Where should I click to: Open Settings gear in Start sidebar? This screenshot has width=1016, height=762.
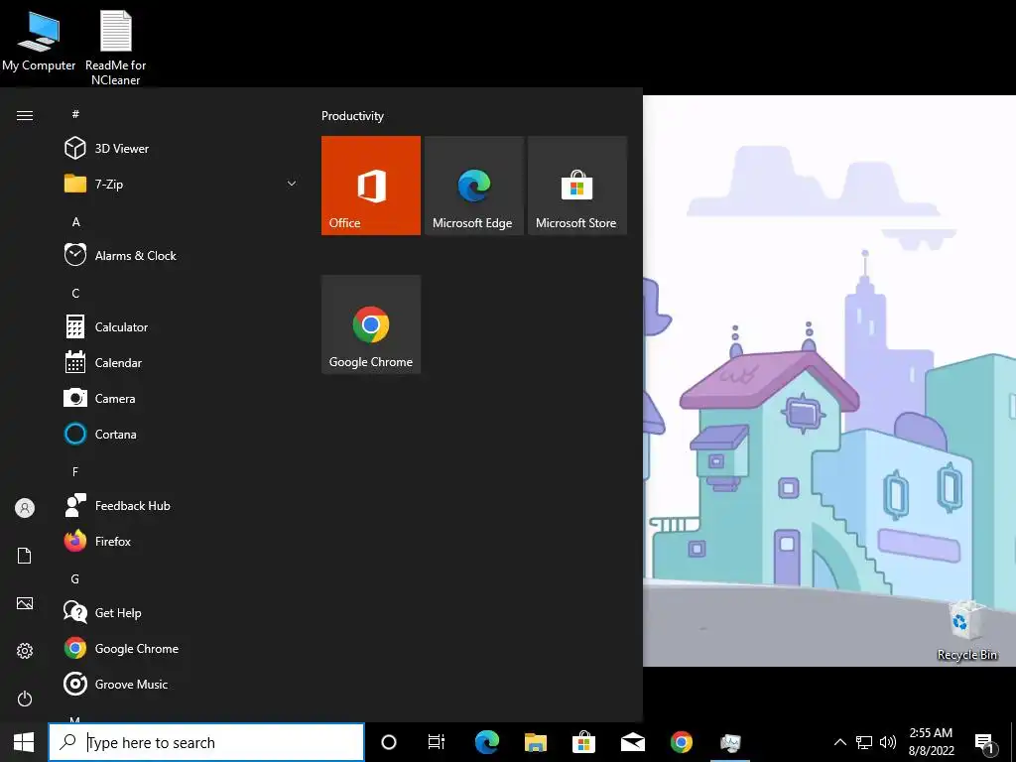point(25,651)
